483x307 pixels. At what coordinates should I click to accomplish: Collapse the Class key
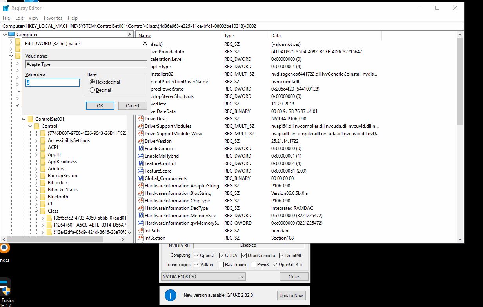(36, 211)
